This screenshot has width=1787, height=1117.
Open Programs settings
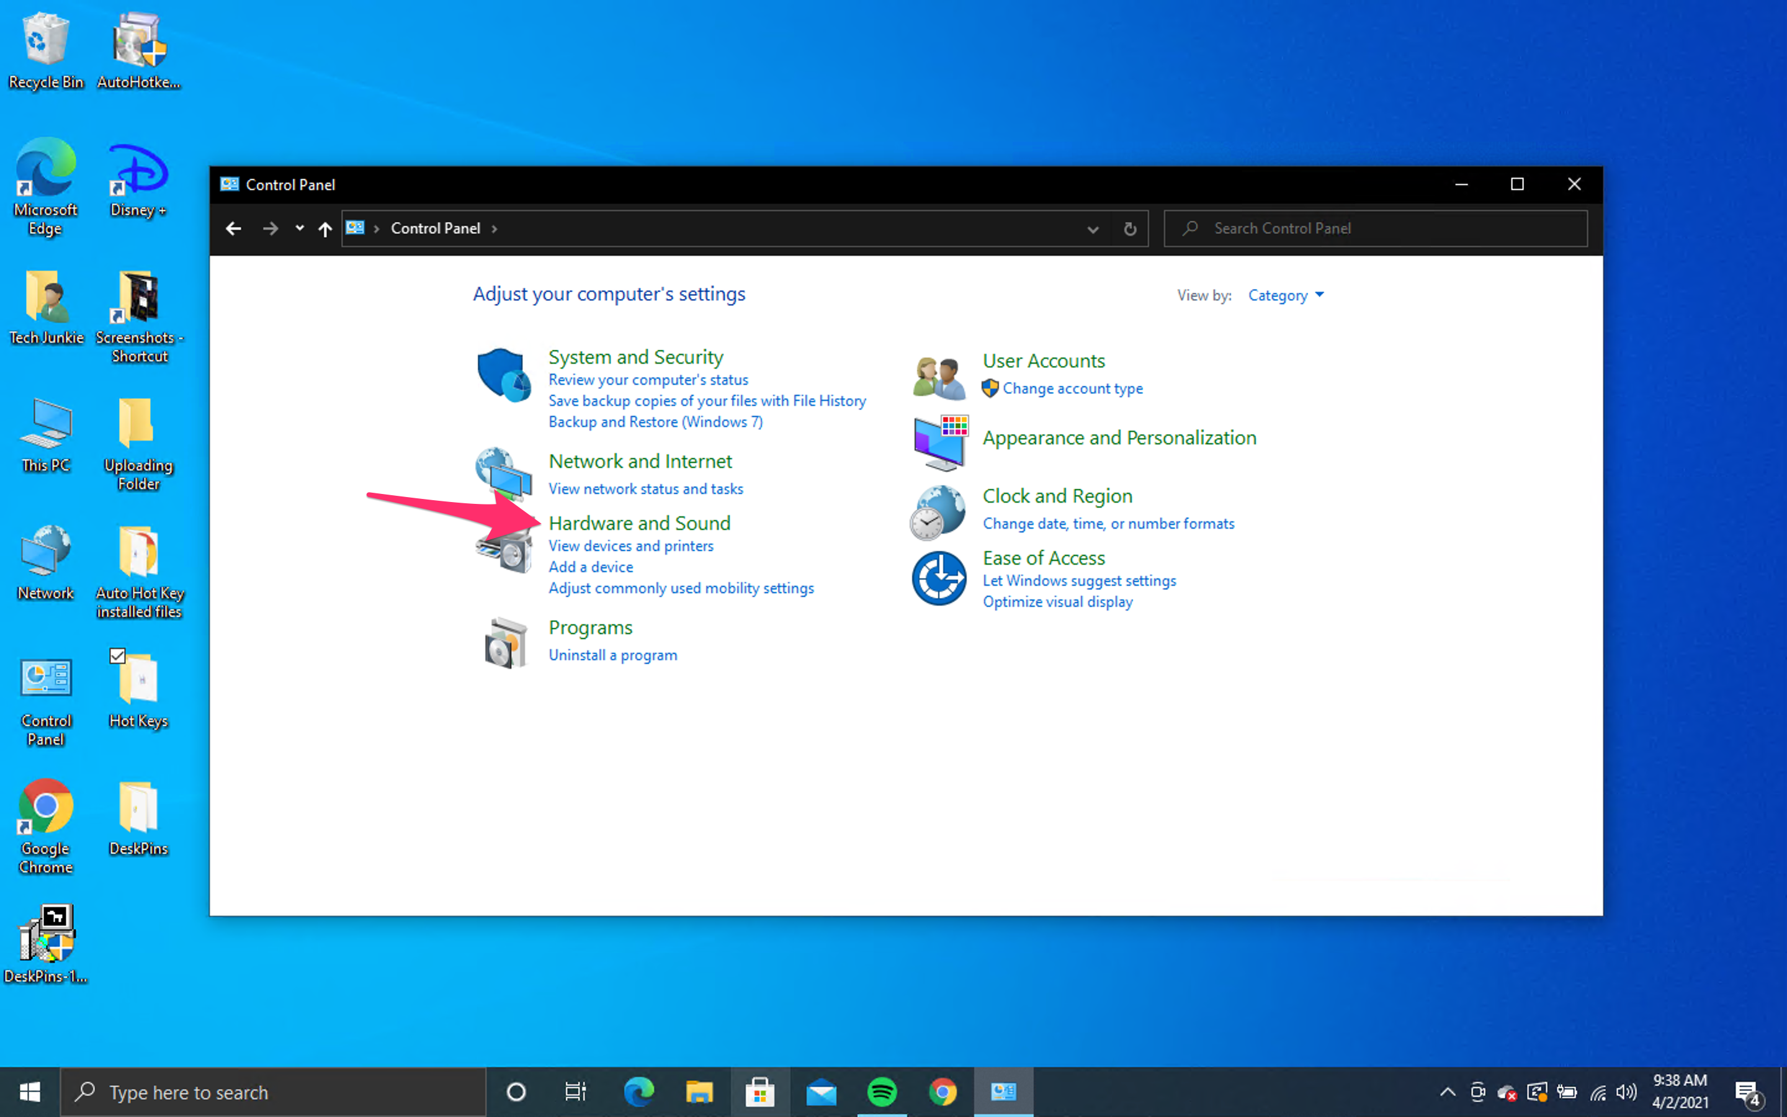pos(589,627)
